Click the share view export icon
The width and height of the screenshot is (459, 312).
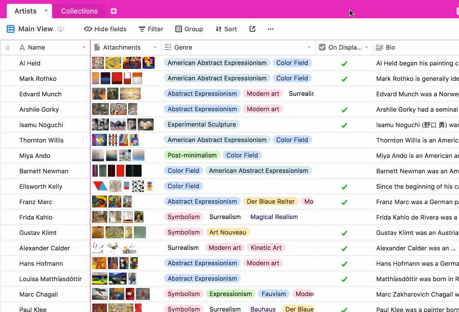(x=252, y=29)
